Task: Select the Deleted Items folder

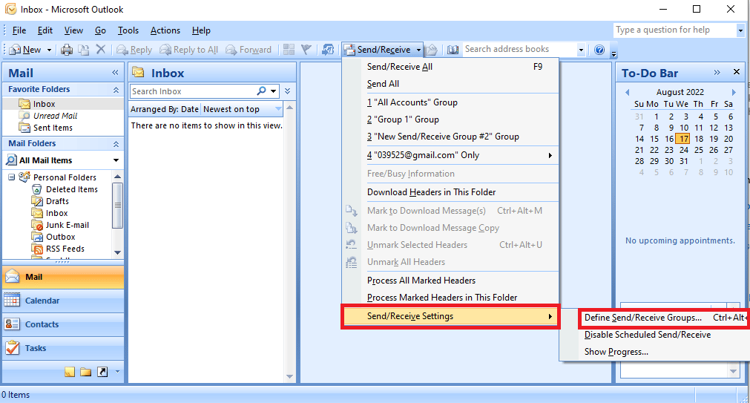Action: point(72,189)
